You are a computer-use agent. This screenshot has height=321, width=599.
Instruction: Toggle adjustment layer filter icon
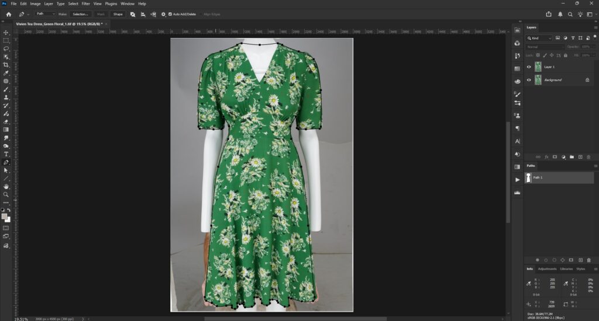tap(566, 38)
